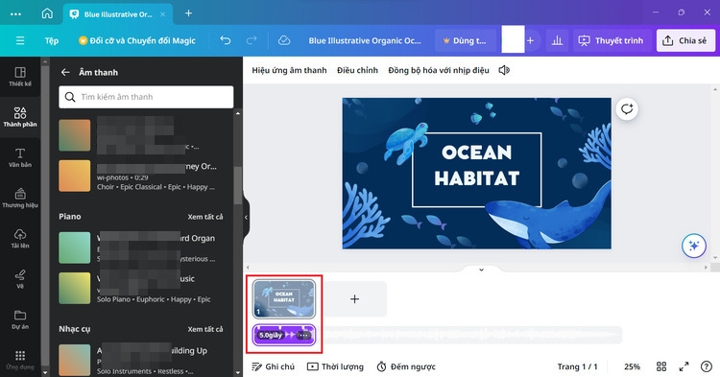Click the OCEAN HABITAT title text
Screen dimensions: 720x377
click(476, 165)
